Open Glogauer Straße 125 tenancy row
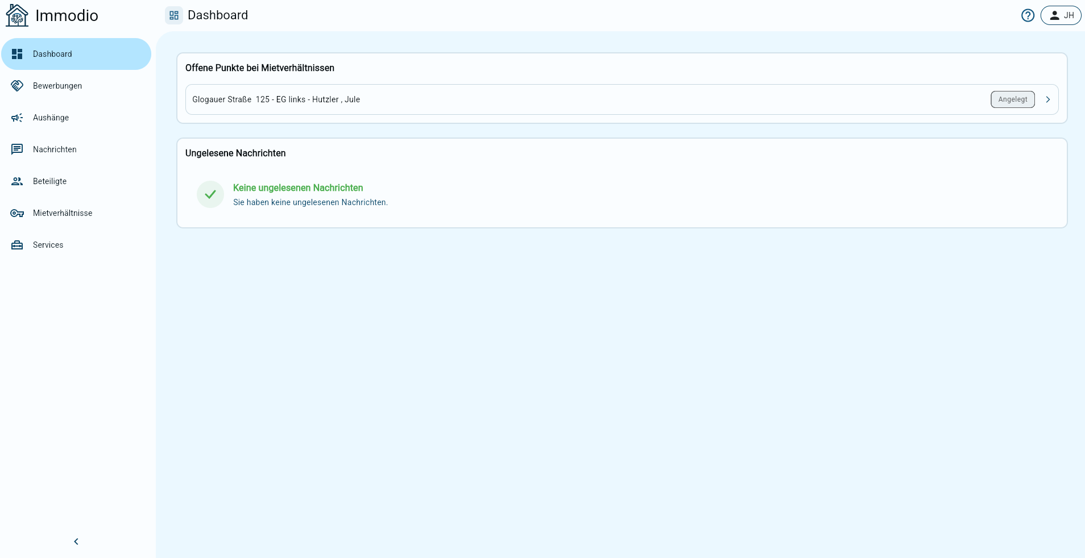This screenshot has height=558, width=1085. pyautogui.click(x=276, y=99)
